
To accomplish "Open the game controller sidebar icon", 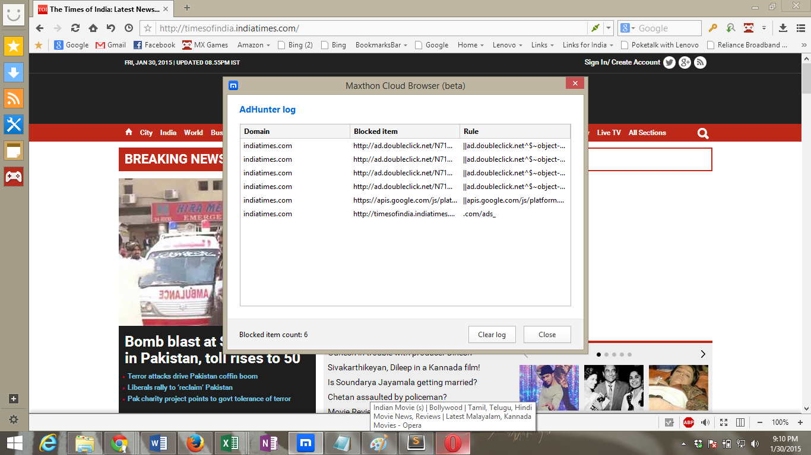I will [x=14, y=177].
